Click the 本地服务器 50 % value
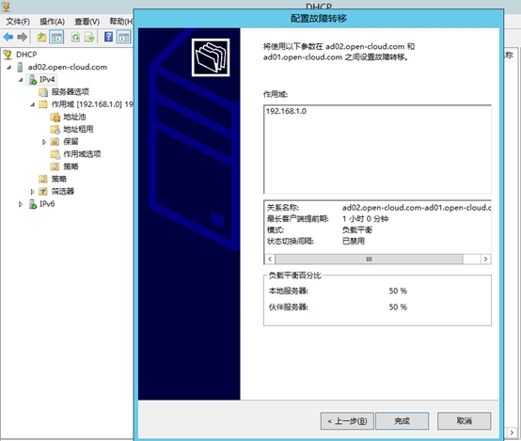Image resolution: width=521 pixels, height=441 pixels. coord(398,291)
